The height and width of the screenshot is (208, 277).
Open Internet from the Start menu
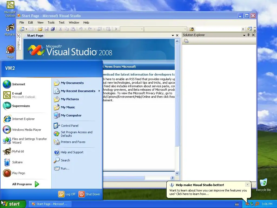(26, 84)
